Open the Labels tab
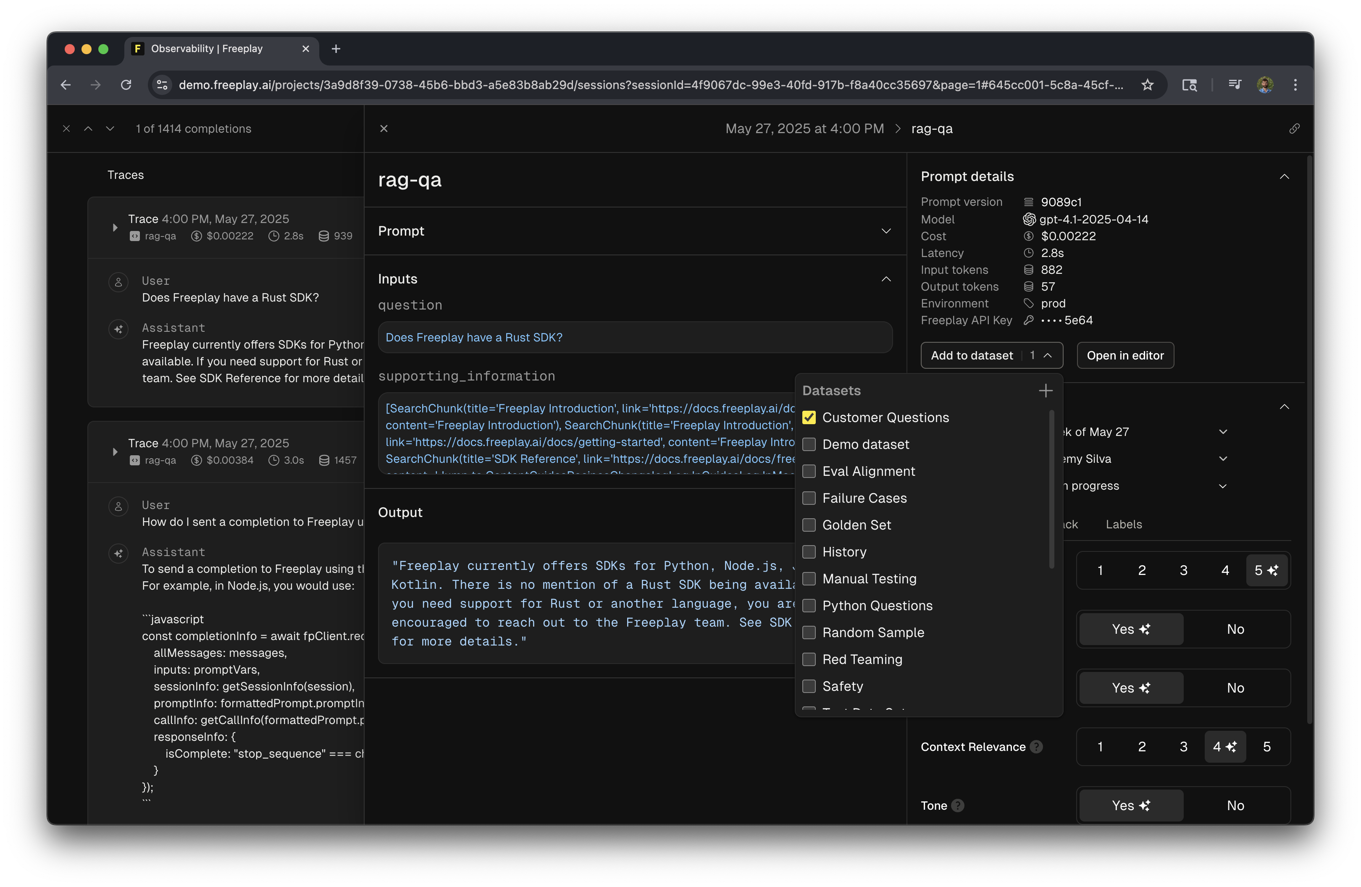The image size is (1361, 887). (x=1124, y=525)
